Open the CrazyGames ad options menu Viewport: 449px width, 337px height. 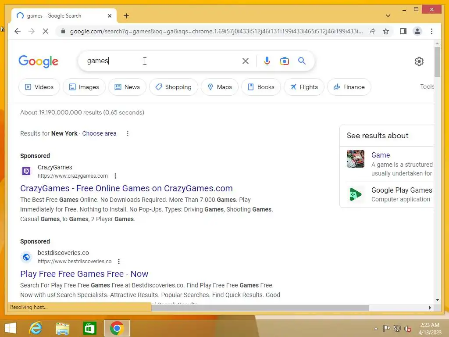115,176
